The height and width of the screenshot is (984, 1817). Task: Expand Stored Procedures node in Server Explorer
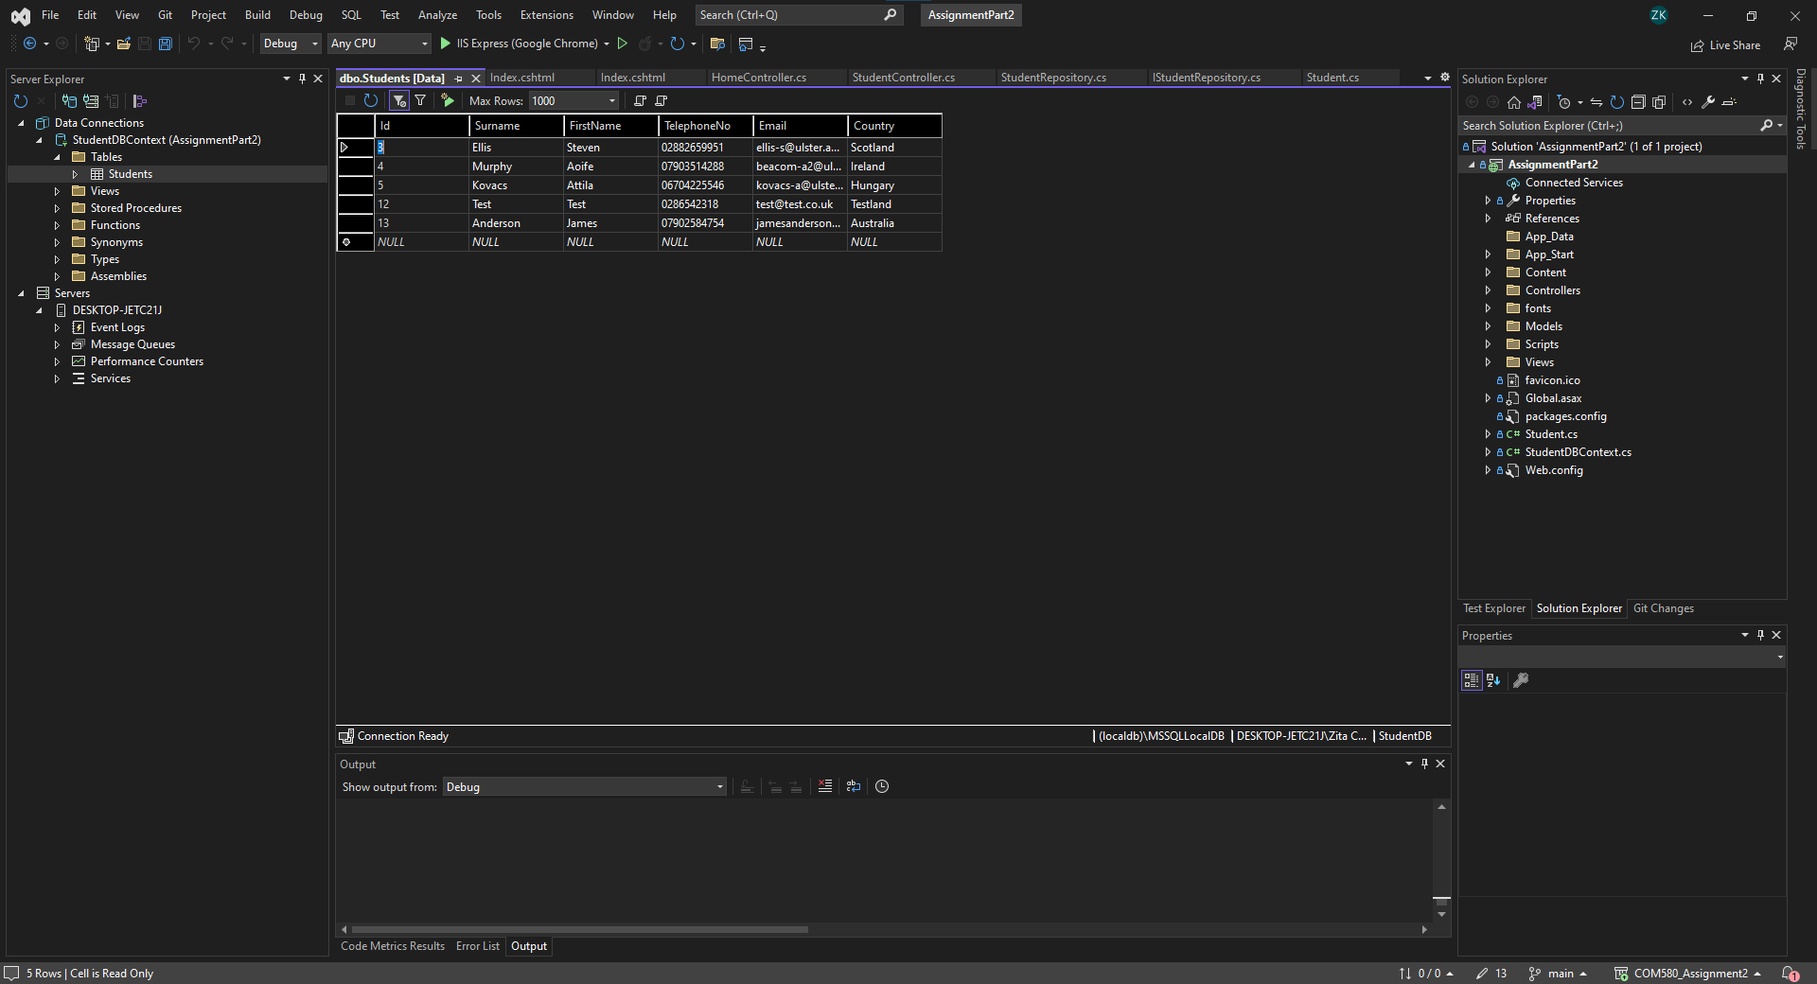click(x=57, y=208)
